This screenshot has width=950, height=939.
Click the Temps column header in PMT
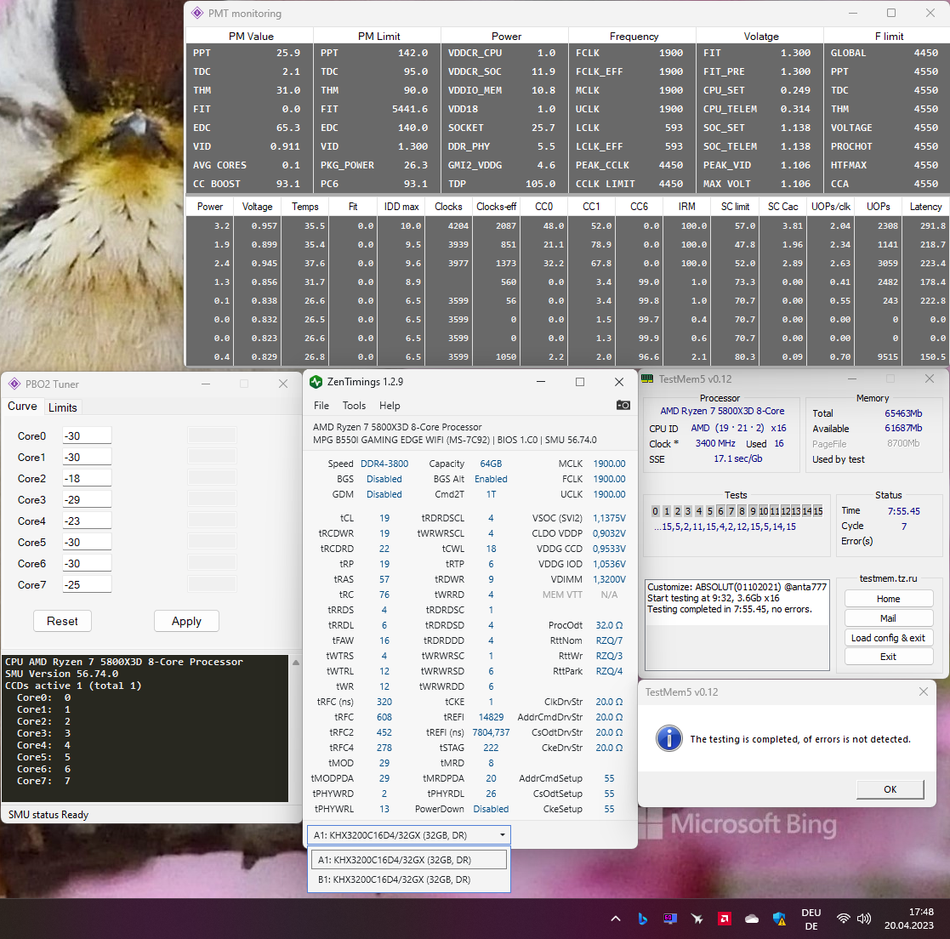[x=304, y=207]
